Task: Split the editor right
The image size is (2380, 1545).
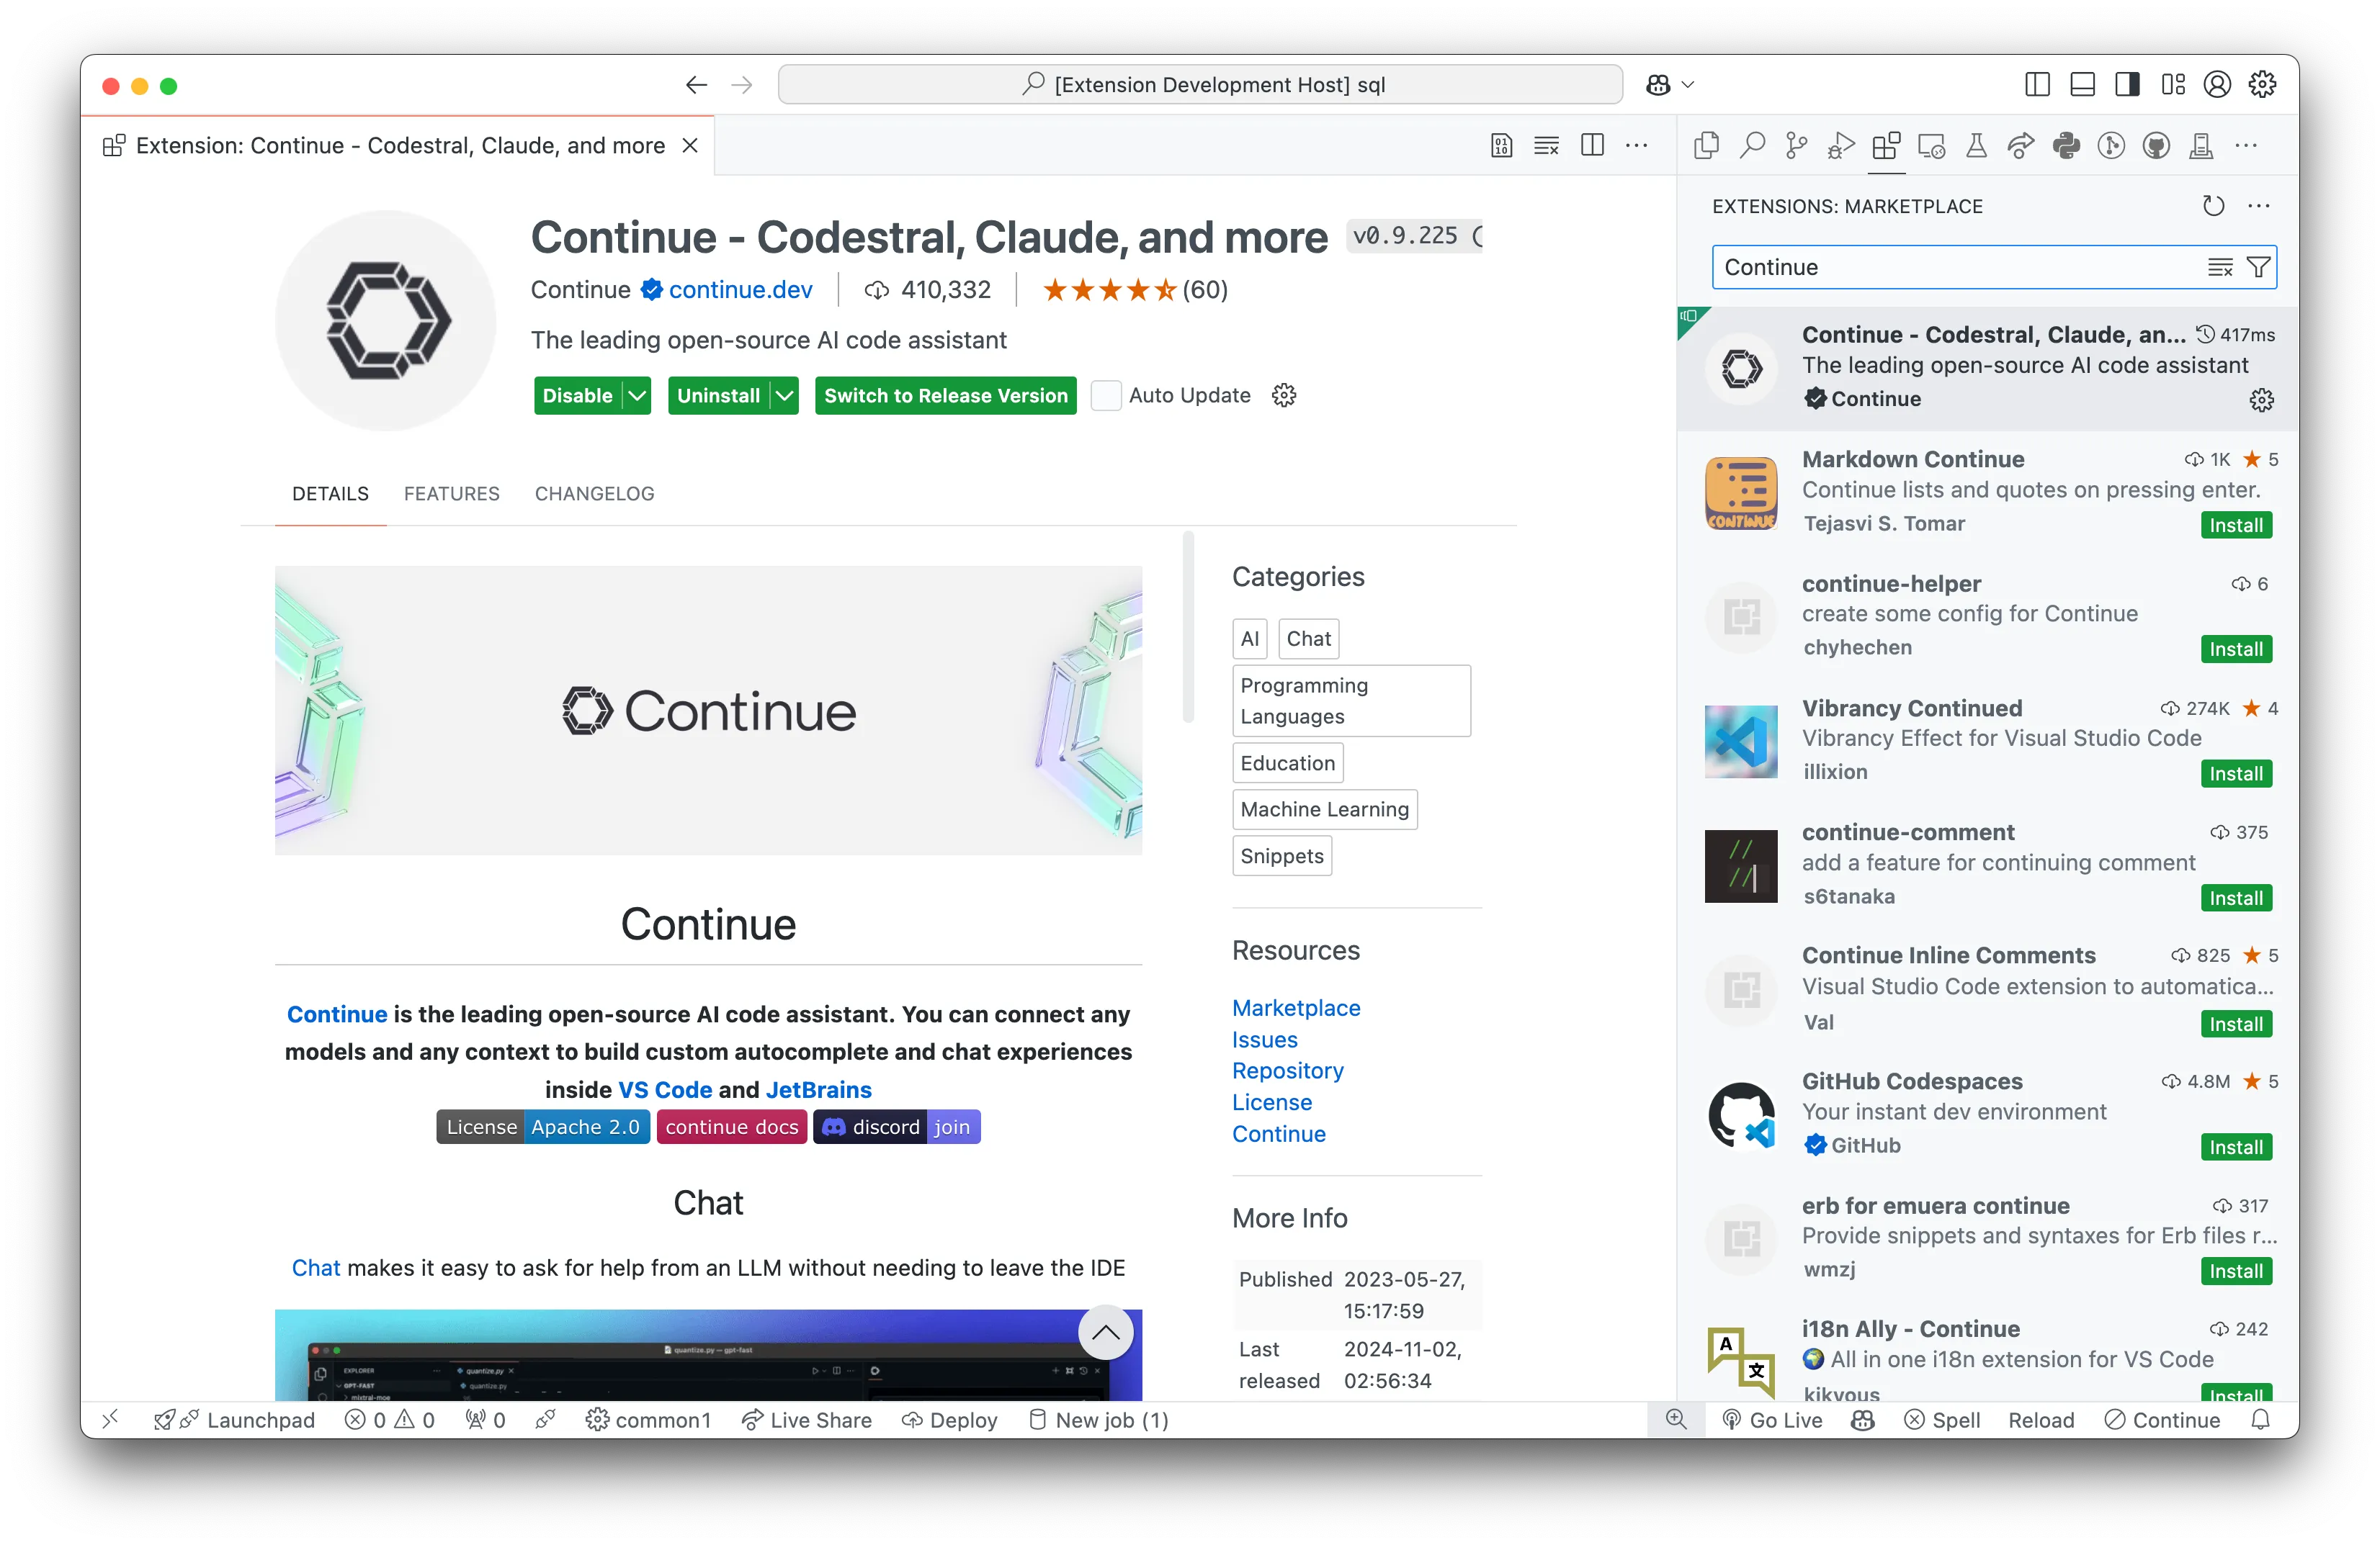Action: coord(1592,146)
